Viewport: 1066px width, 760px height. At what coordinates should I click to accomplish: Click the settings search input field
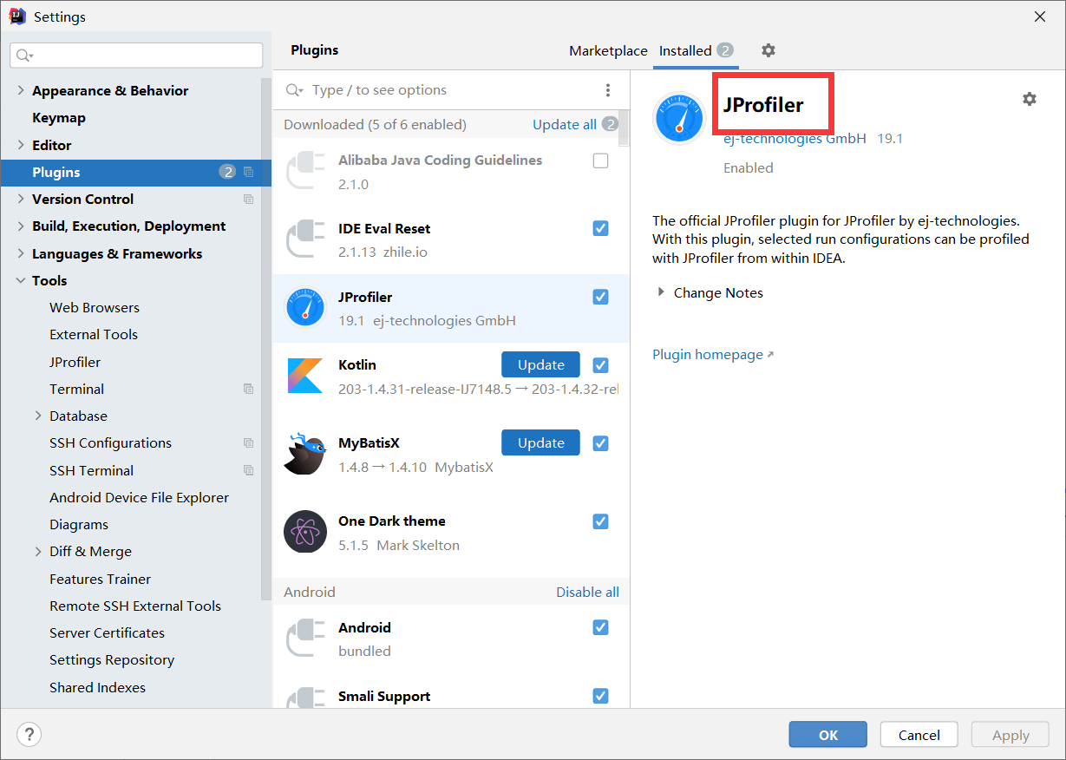(x=136, y=56)
